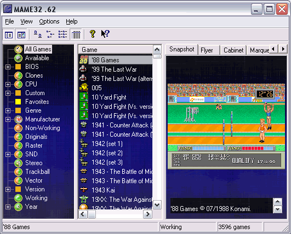Switch to the Cabinet tab
The height and width of the screenshot is (234, 291).
233,50
